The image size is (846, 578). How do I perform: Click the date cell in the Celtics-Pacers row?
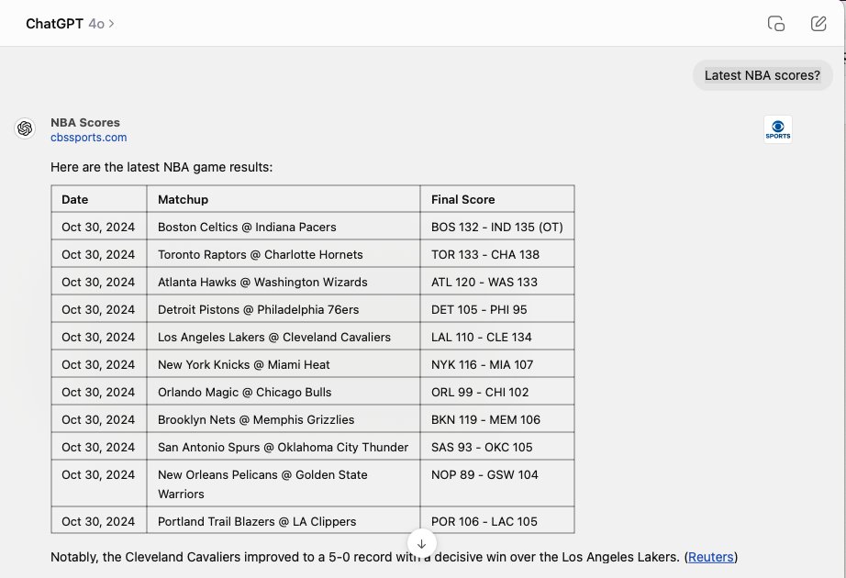coord(99,227)
